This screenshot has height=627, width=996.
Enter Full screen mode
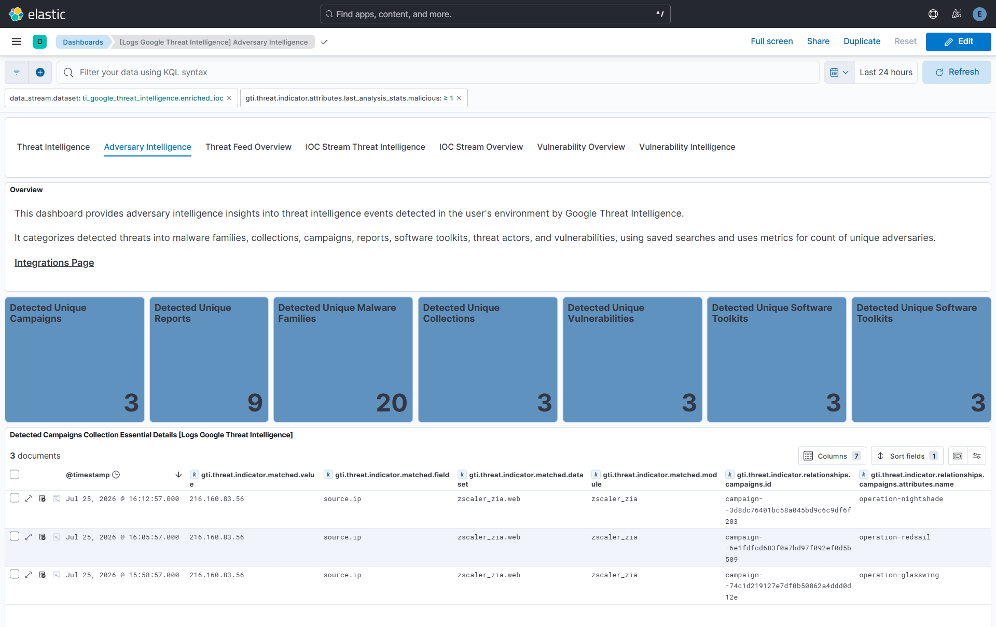pyautogui.click(x=771, y=41)
